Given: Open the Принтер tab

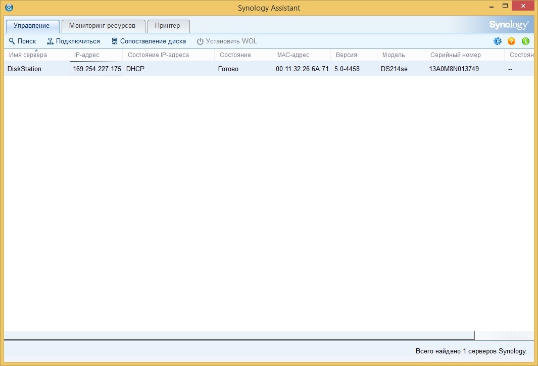Looking at the screenshot, I should [168, 26].
